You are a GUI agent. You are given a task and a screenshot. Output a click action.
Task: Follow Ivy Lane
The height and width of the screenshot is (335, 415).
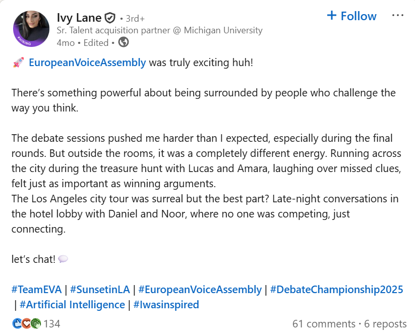[x=352, y=16]
